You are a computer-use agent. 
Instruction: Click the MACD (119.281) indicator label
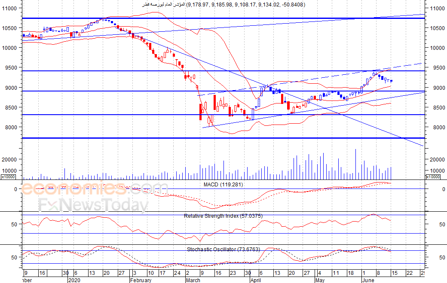(223, 185)
